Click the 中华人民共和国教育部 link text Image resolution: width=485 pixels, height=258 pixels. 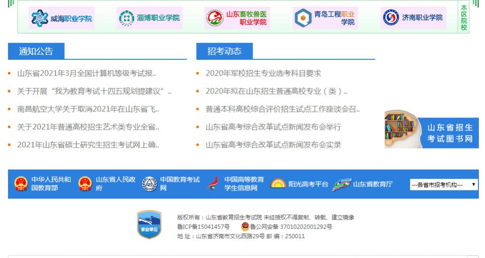click(x=51, y=184)
